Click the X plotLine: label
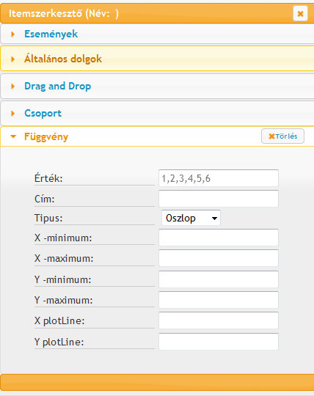Image resolution: width=314 pixels, height=396 pixels. pyautogui.click(x=59, y=320)
